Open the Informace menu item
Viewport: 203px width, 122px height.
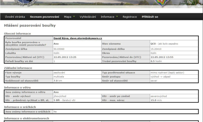107,17
